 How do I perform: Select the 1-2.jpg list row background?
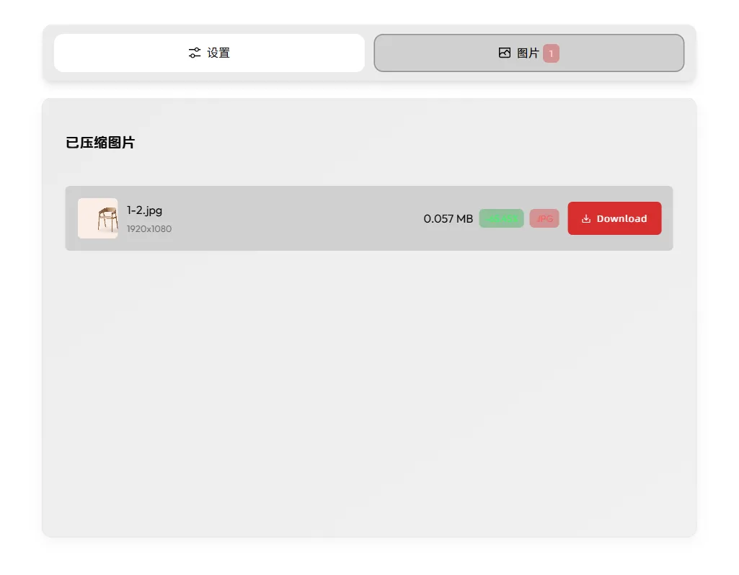coord(292,218)
